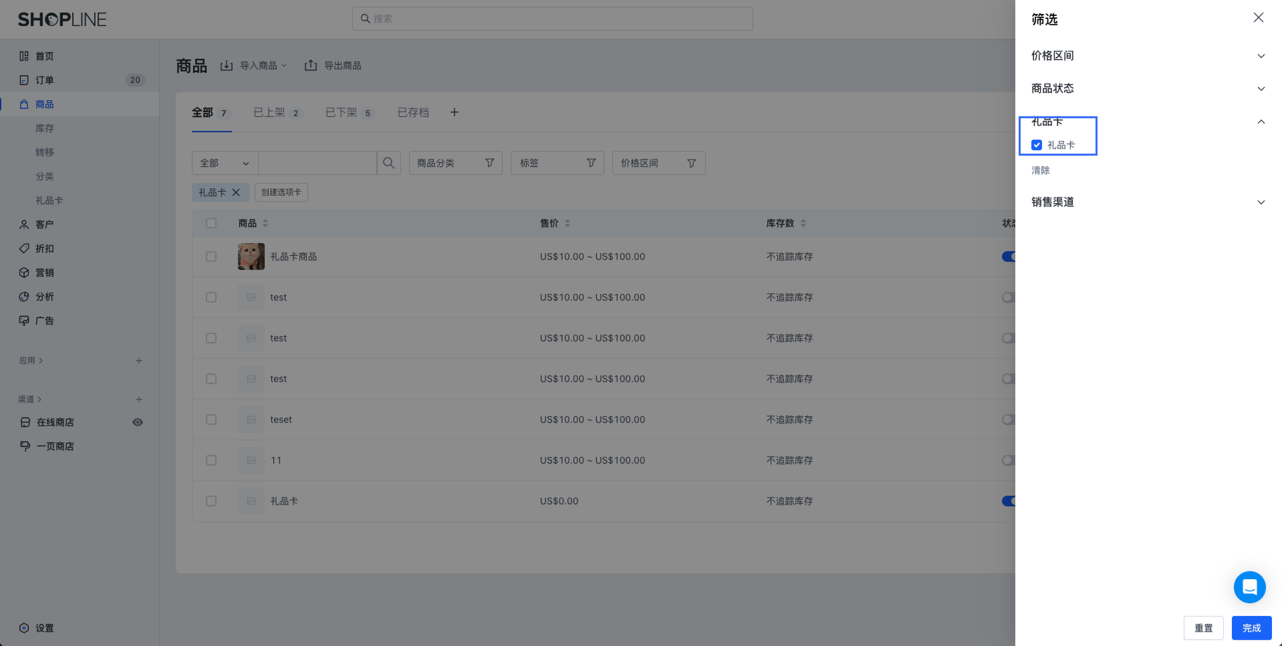
Task: Click the 创建选项卡 button
Action: 281,192
